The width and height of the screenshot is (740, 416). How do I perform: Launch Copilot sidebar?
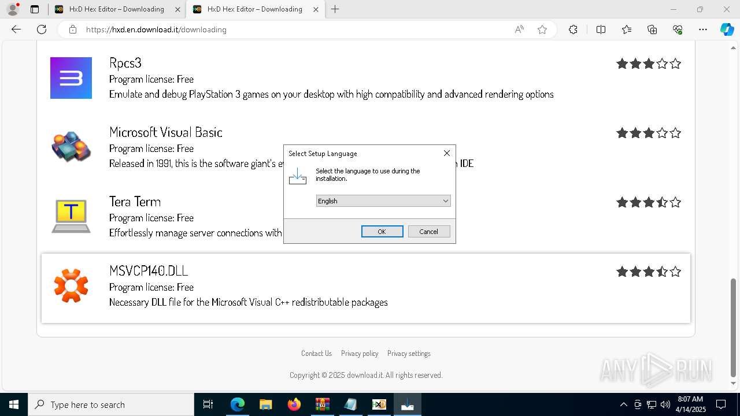click(727, 29)
